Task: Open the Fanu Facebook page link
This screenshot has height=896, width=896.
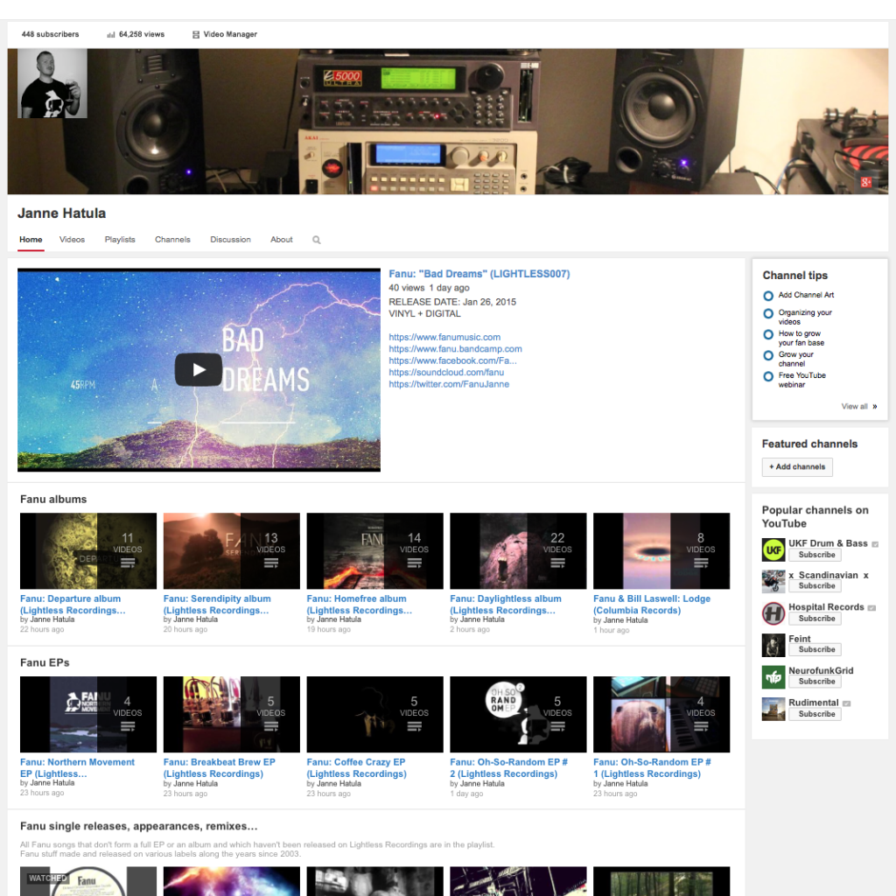Action: point(452,360)
